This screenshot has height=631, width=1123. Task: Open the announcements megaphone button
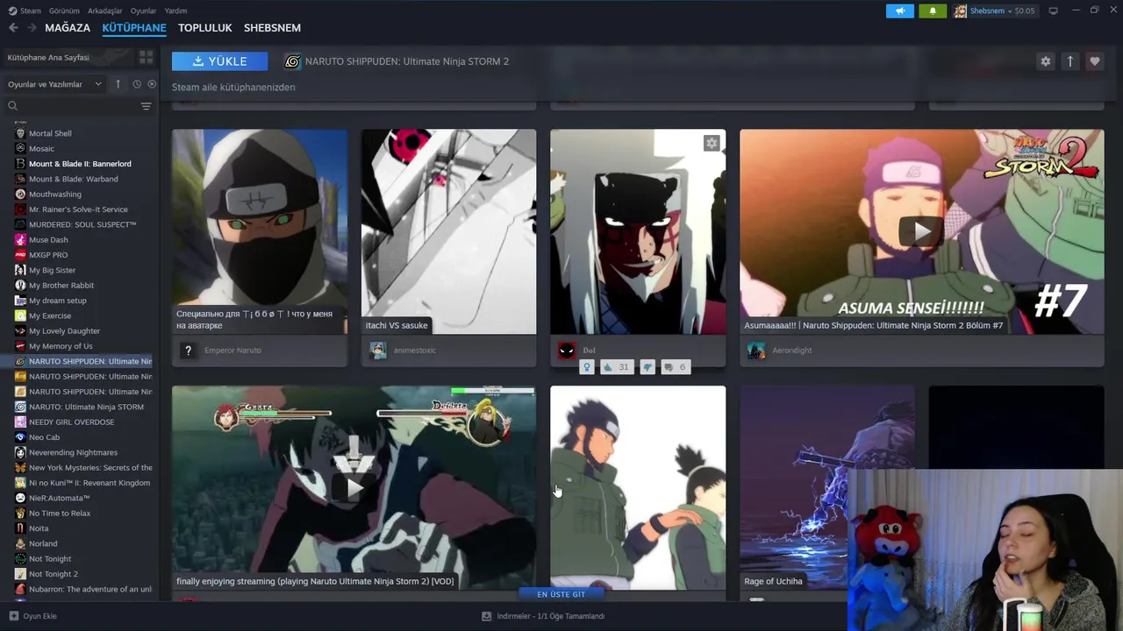[899, 11]
